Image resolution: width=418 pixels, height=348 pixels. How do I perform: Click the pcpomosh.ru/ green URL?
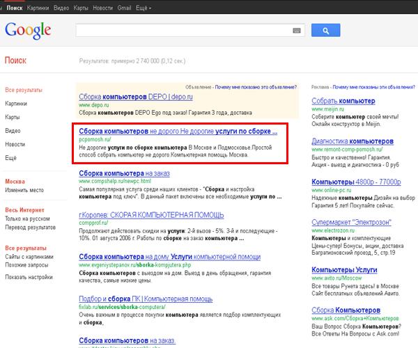[95, 139]
